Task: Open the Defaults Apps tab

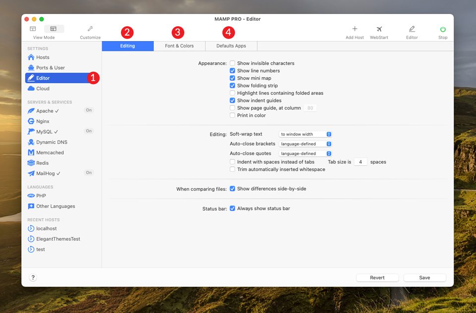Action: point(231,45)
